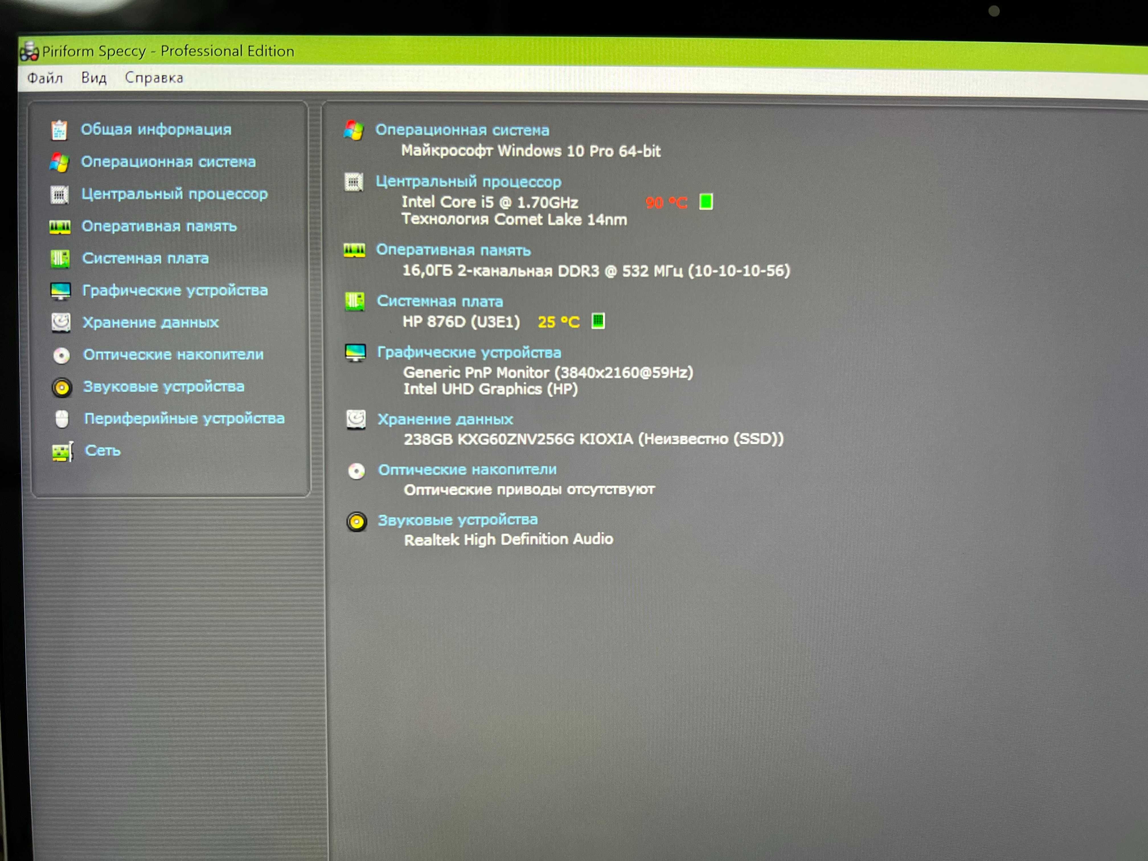Click the Оперативная память RAM icon in sidebar
Viewport: 1148px width, 861px height.
tap(60, 227)
